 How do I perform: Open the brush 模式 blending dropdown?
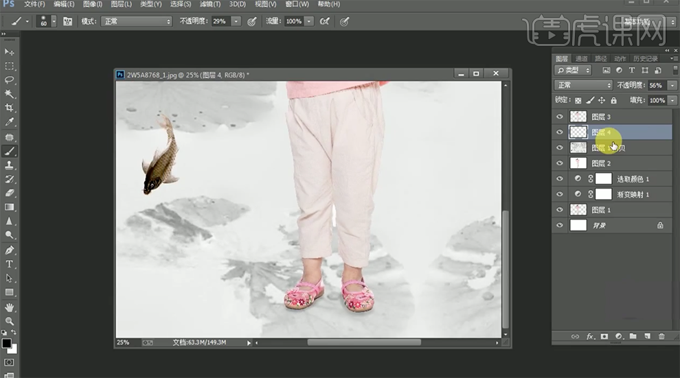(136, 21)
